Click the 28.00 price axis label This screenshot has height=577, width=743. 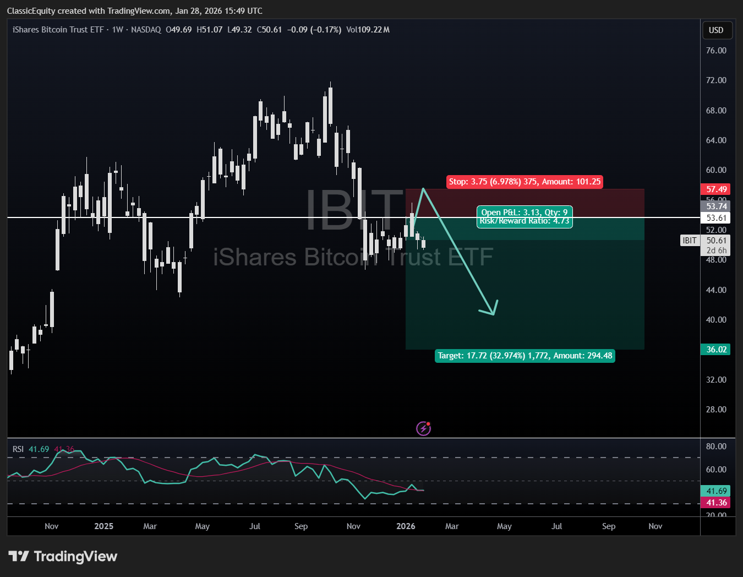[716, 410]
